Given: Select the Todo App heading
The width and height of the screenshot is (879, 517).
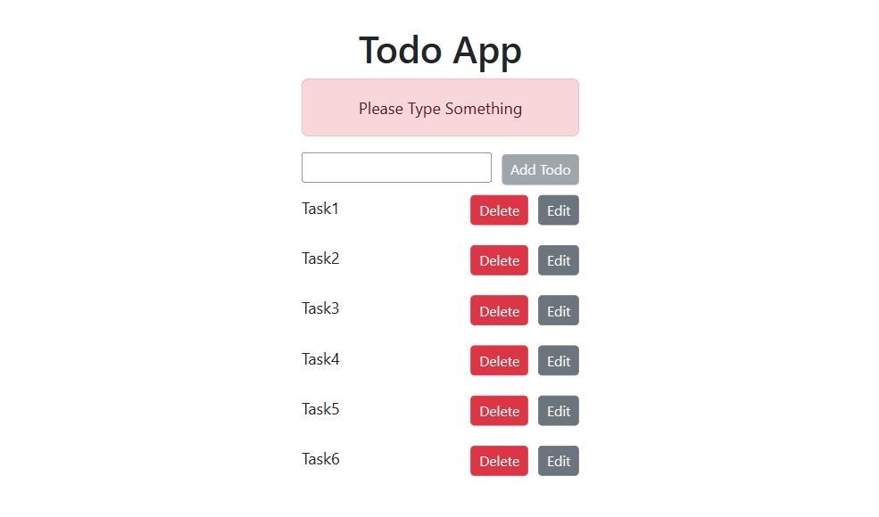Looking at the screenshot, I should pos(440,50).
